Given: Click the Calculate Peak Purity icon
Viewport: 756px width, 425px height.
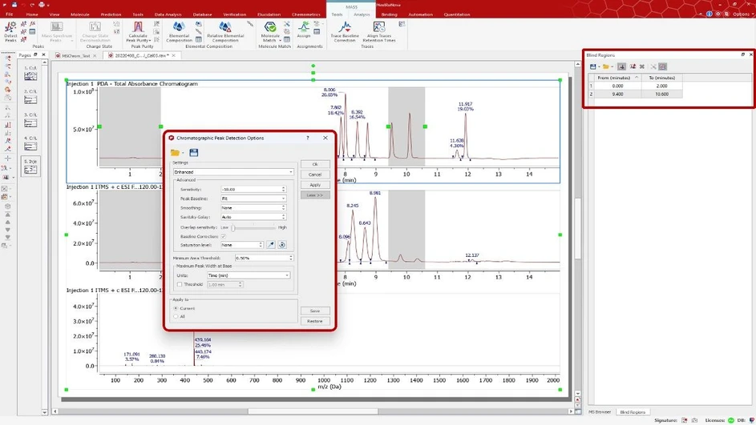Looking at the screenshot, I should (138, 27).
